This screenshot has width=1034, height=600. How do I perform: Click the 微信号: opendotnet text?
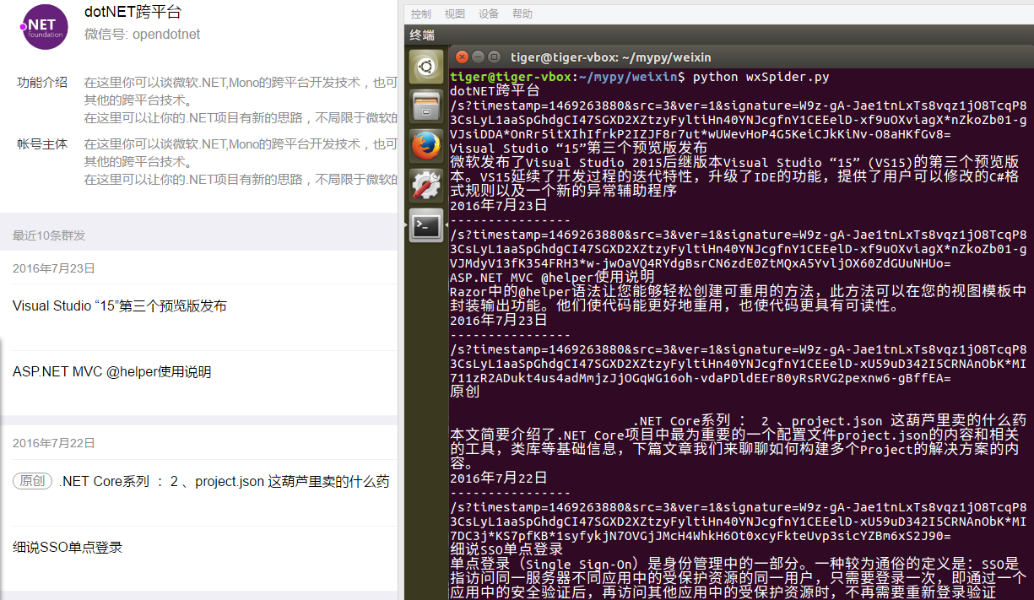143,35
